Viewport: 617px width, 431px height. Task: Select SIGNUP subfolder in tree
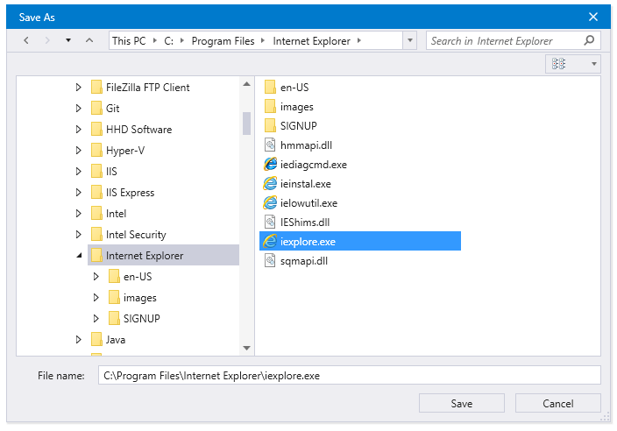(x=134, y=319)
